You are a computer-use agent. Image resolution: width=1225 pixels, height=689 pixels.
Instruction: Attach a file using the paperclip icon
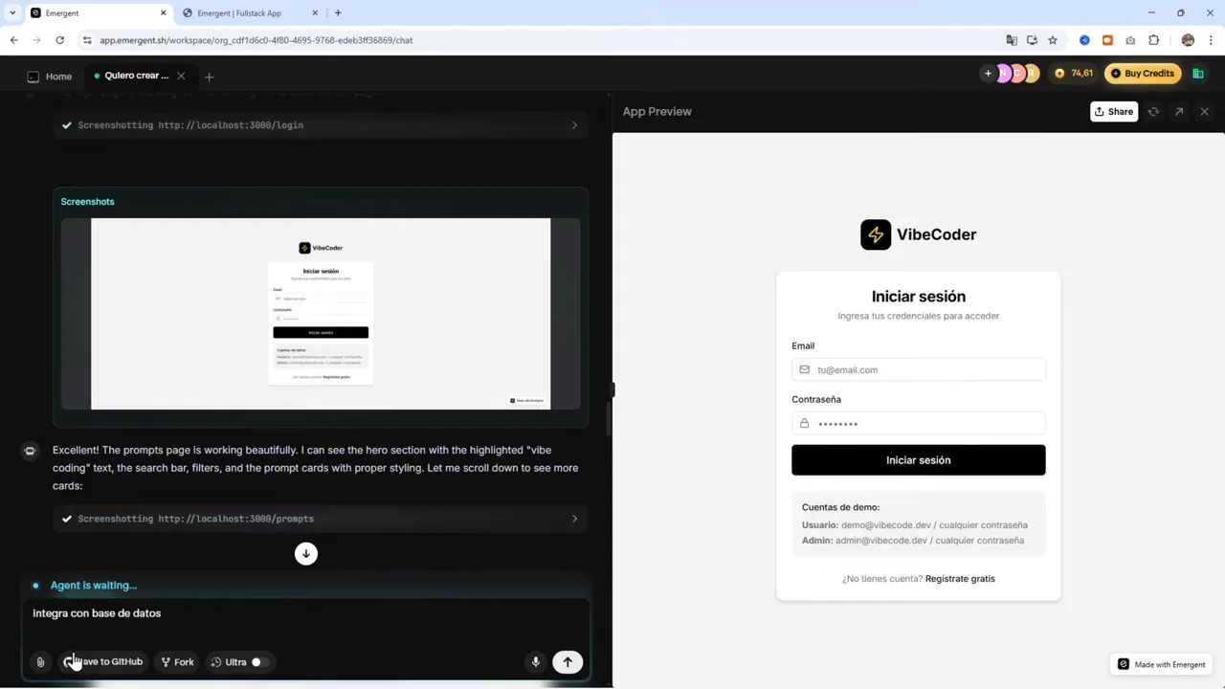[x=40, y=661]
